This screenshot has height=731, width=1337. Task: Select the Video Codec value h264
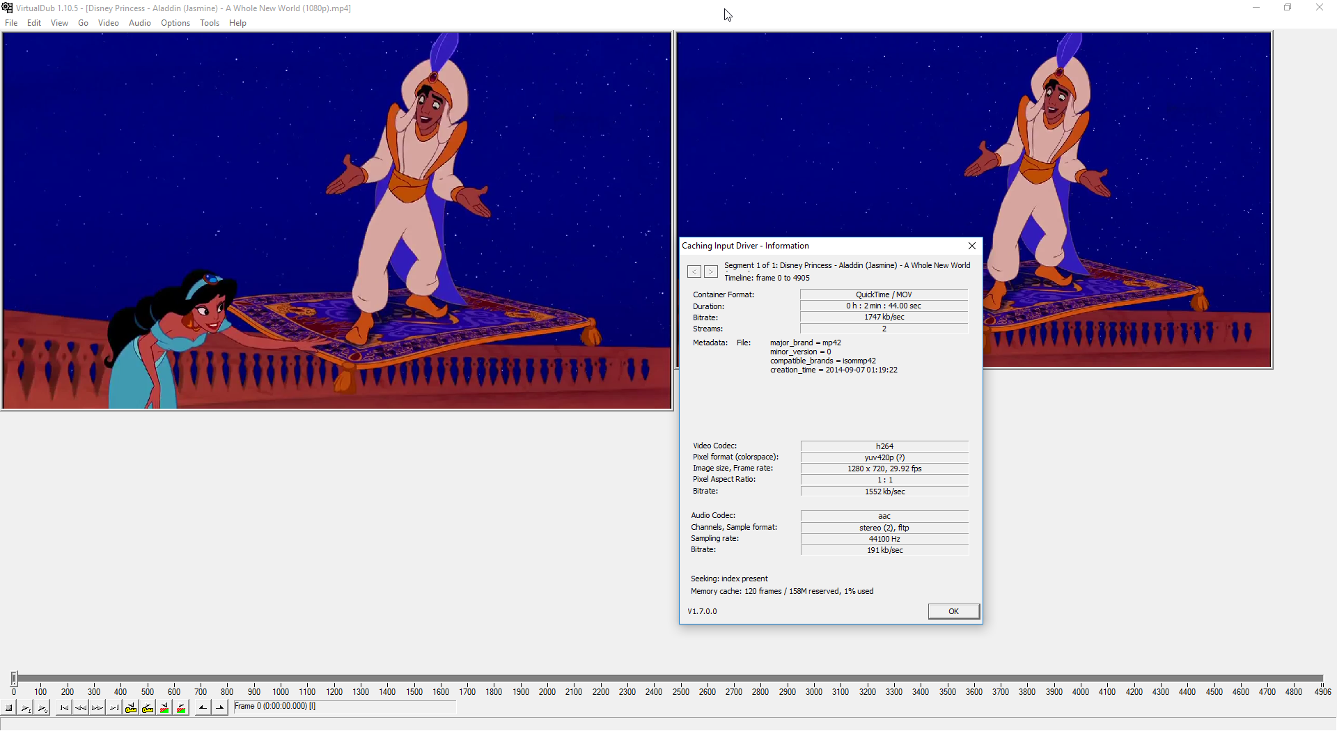pyautogui.click(x=884, y=446)
